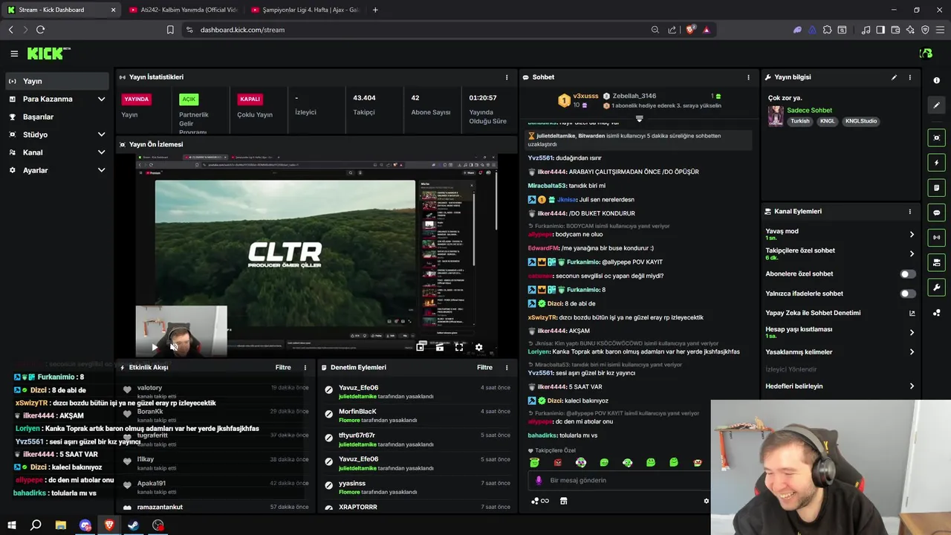Viewport: 951px width, 535px height.
Task: Open Yayın İstatistikleri panel options menu
Action: [507, 77]
